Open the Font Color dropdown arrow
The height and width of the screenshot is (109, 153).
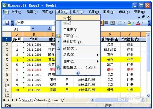(x=143, y=23)
